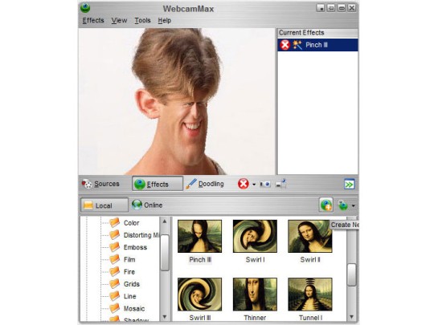Switch to the Sources tab

(100, 184)
